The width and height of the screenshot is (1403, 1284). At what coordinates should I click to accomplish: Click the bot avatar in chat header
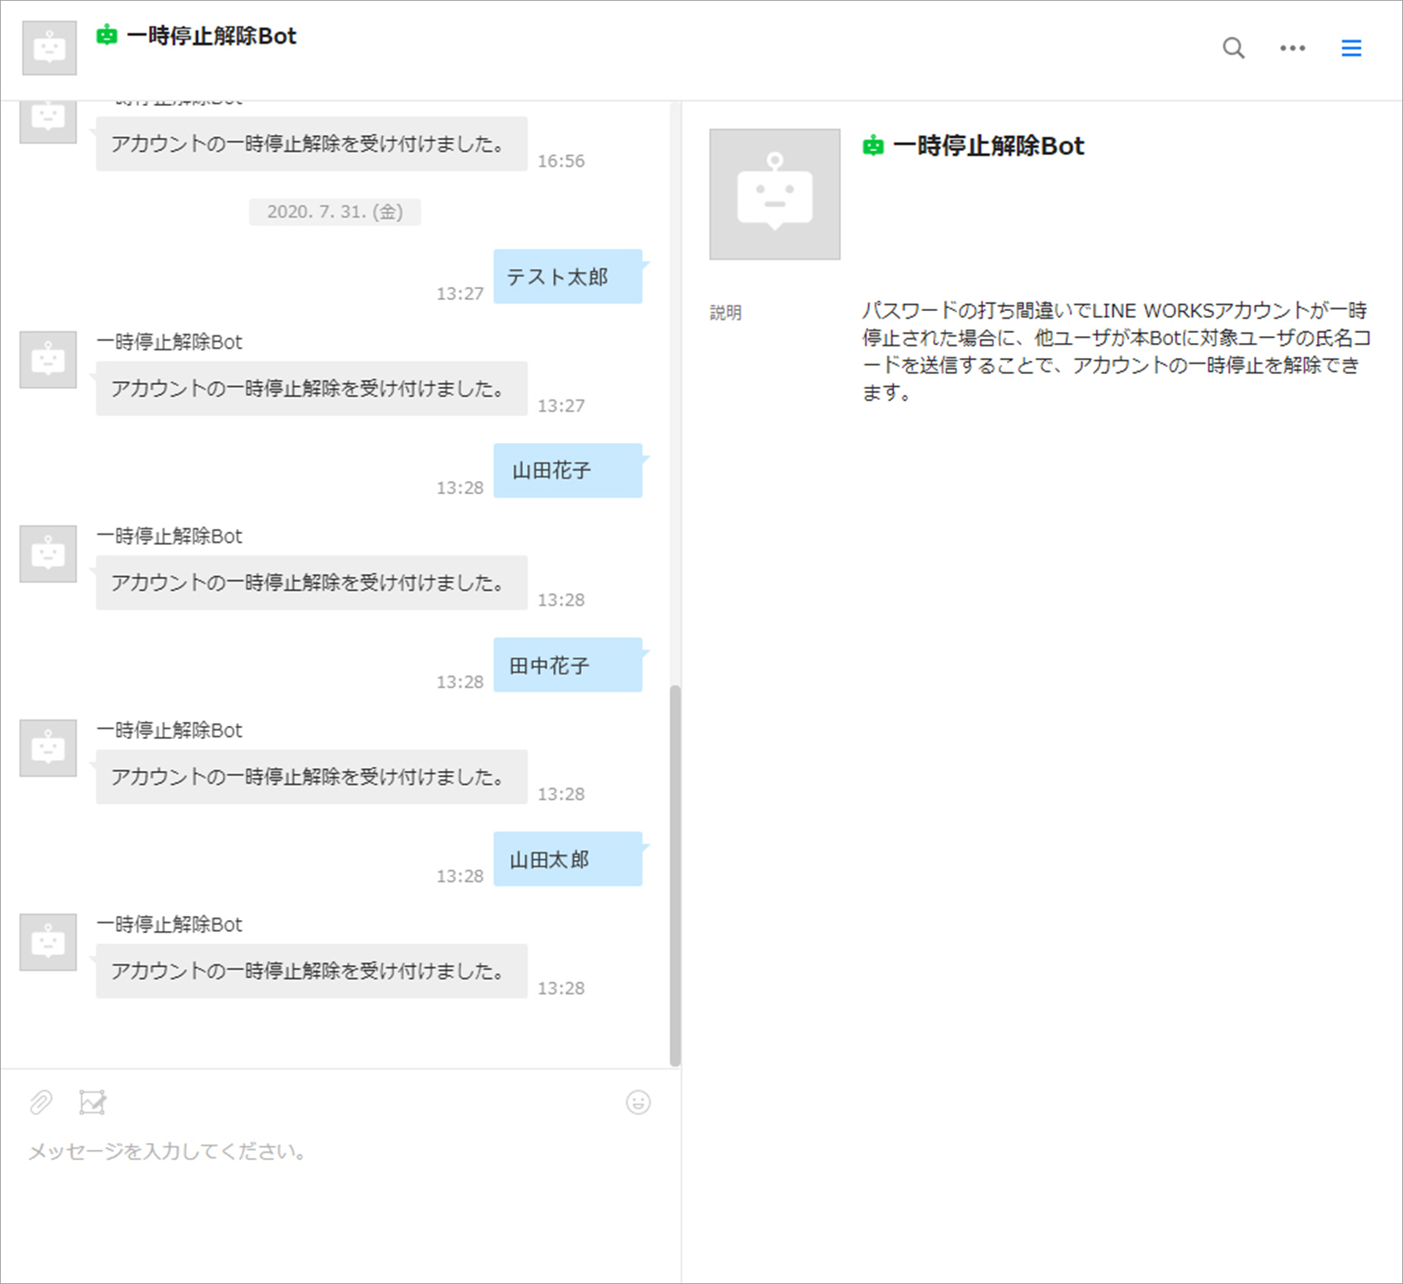tap(49, 48)
